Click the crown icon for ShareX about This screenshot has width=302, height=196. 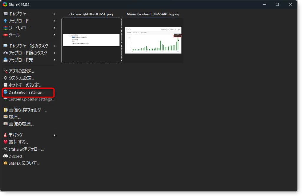[x=5, y=163]
